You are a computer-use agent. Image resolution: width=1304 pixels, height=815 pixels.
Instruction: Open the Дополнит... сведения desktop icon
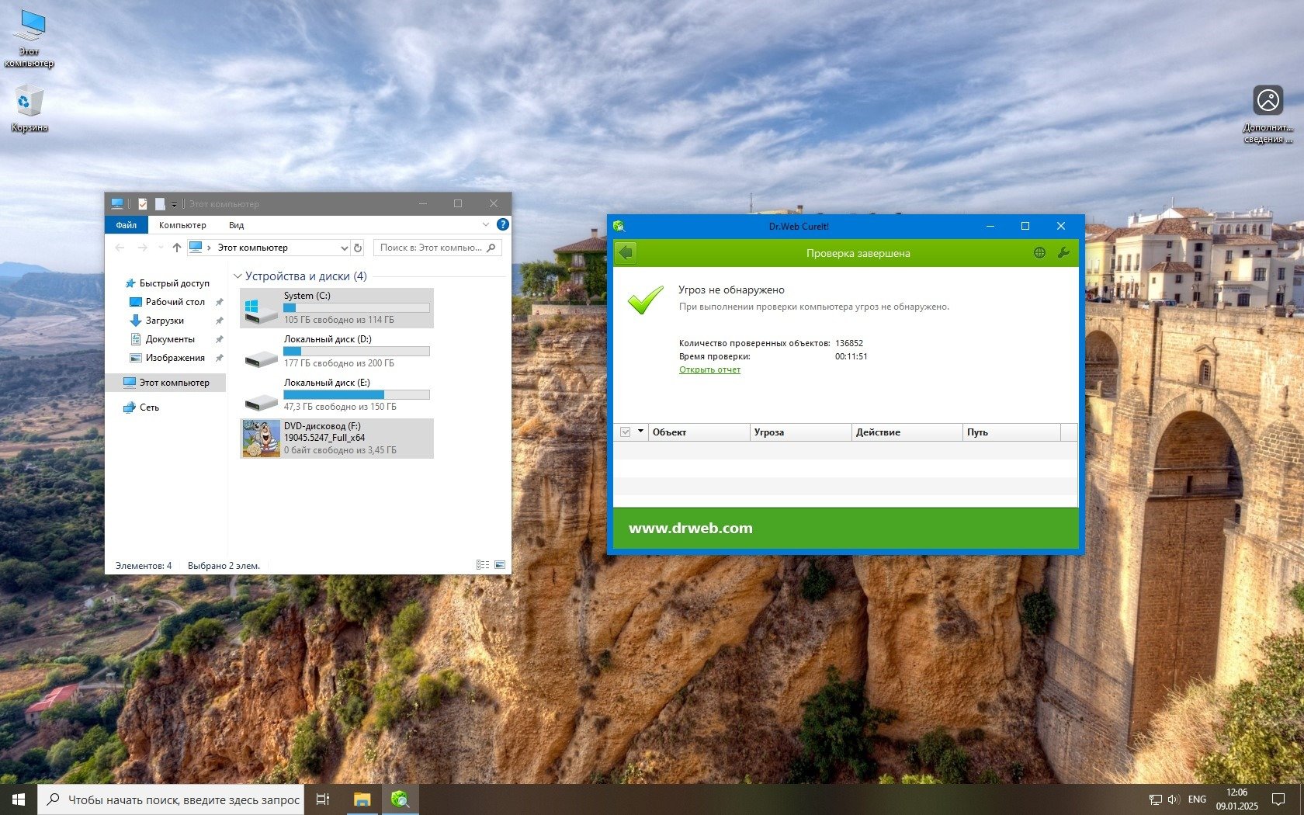1268,114
